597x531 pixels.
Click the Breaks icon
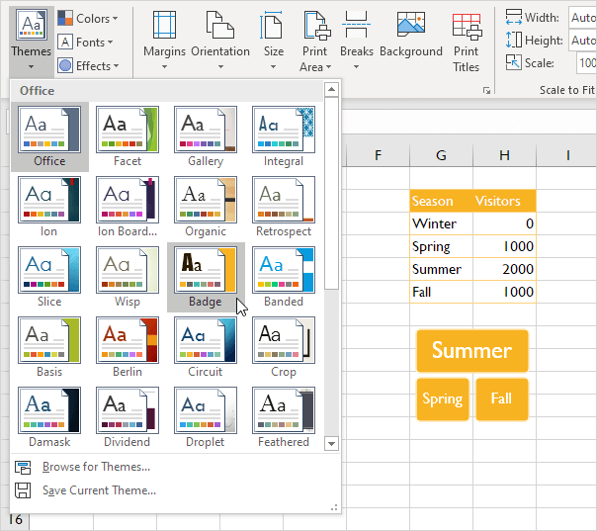pos(357,26)
